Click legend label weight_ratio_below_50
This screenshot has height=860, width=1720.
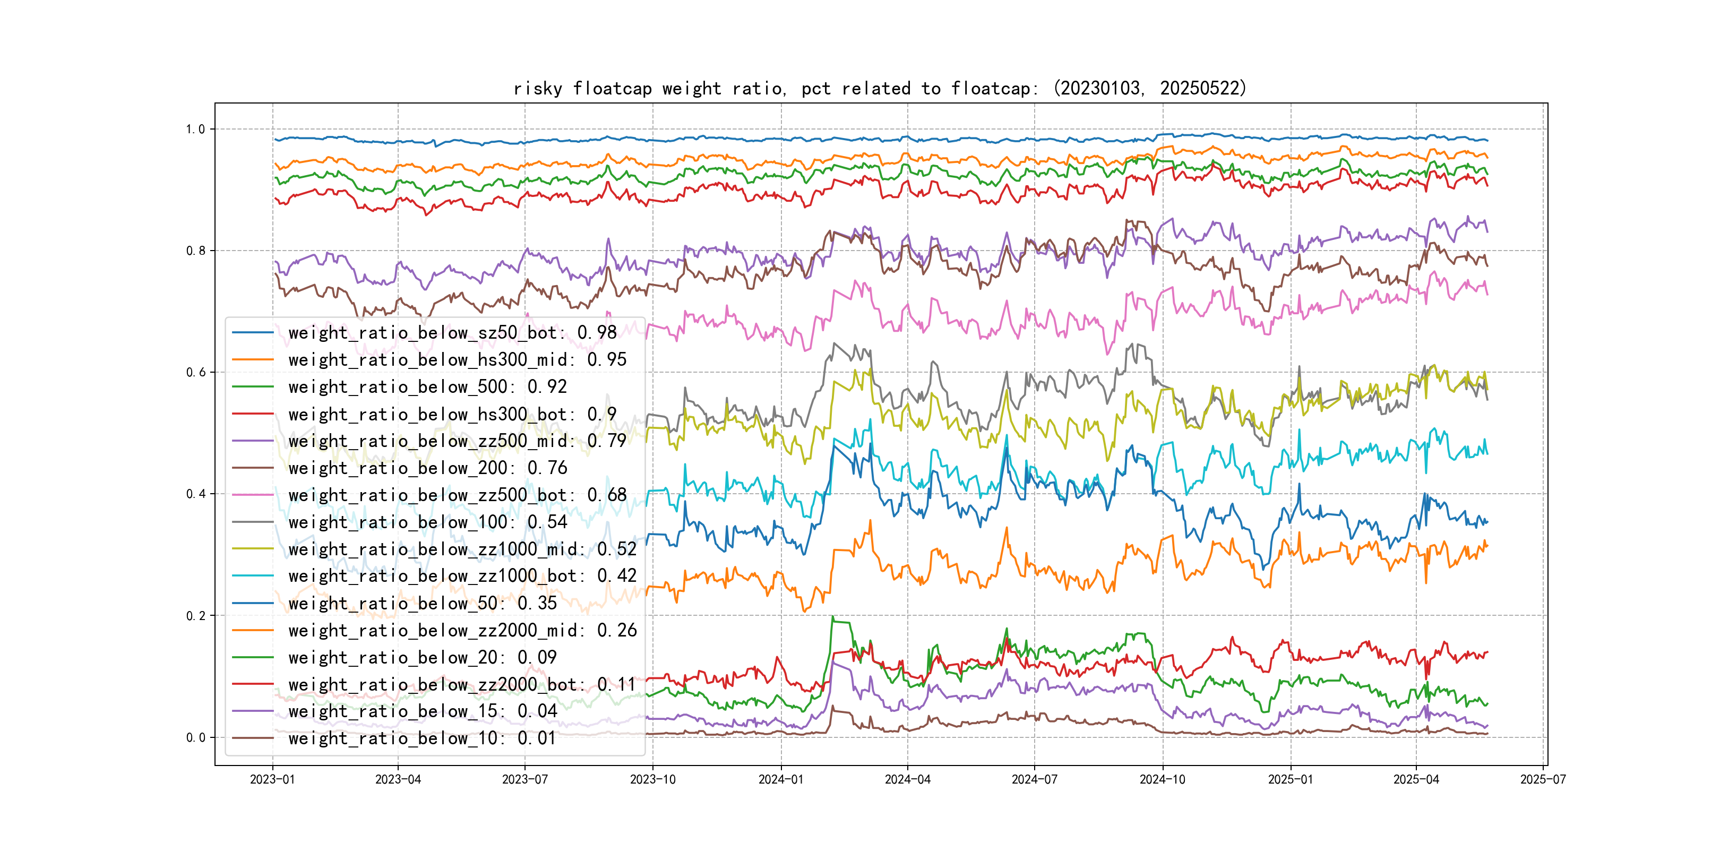(x=422, y=603)
